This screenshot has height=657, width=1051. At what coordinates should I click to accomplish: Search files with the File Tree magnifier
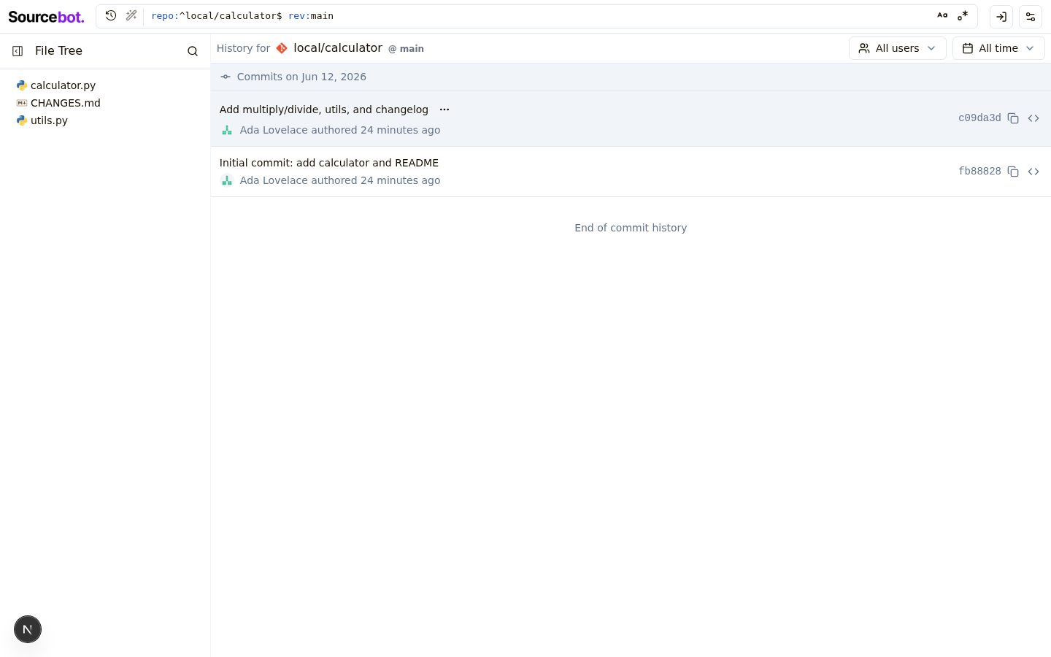pos(193,51)
